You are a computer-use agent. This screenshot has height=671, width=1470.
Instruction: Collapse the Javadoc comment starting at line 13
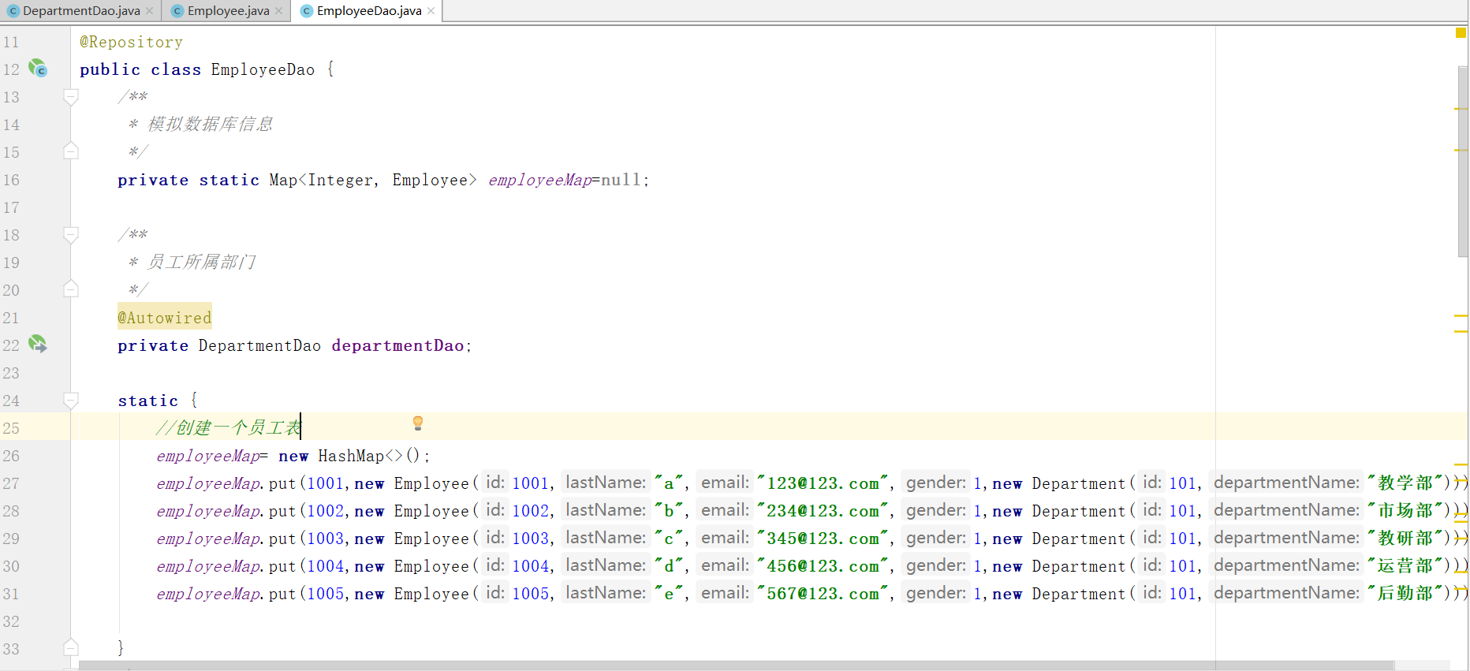click(71, 97)
